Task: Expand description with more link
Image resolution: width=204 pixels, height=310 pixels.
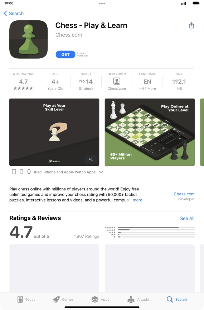Action: [137, 200]
